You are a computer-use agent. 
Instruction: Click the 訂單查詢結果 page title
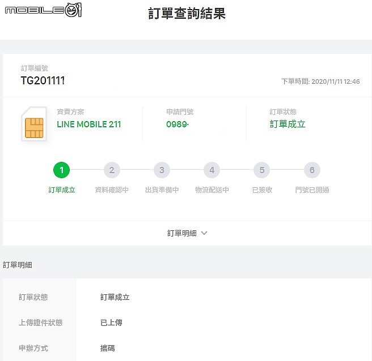(187, 14)
